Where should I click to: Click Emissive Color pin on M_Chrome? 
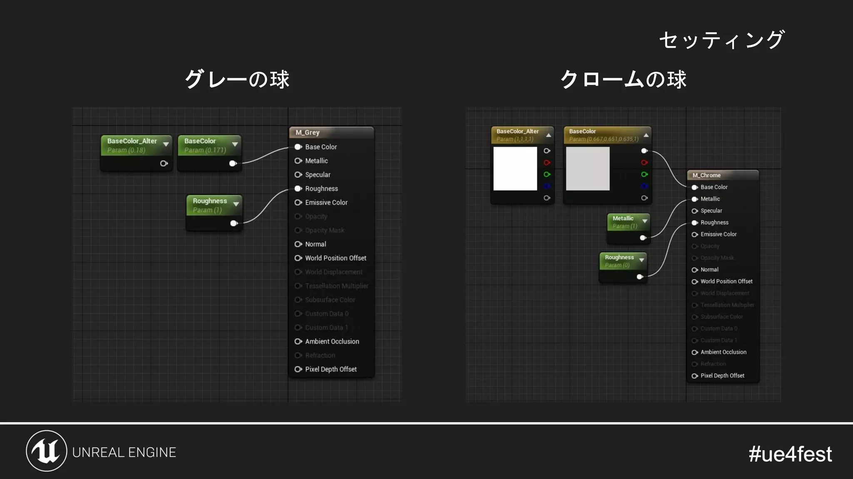point(695,235)
